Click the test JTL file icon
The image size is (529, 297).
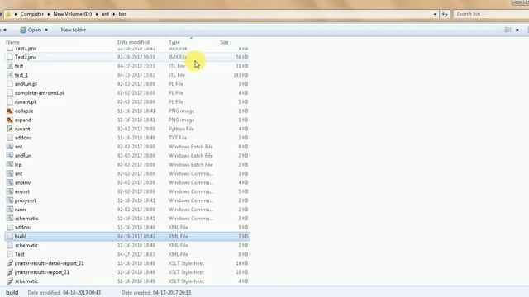click(x=10, y=66)
